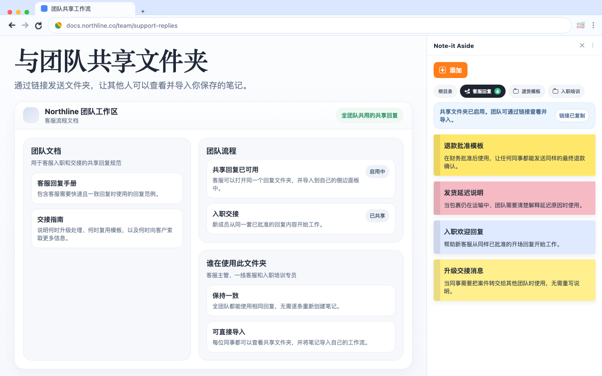The height and width of the screenshot is (376, 602).
Task: Toggle the 已共享 badge on 入职交接
Action: 377,216
